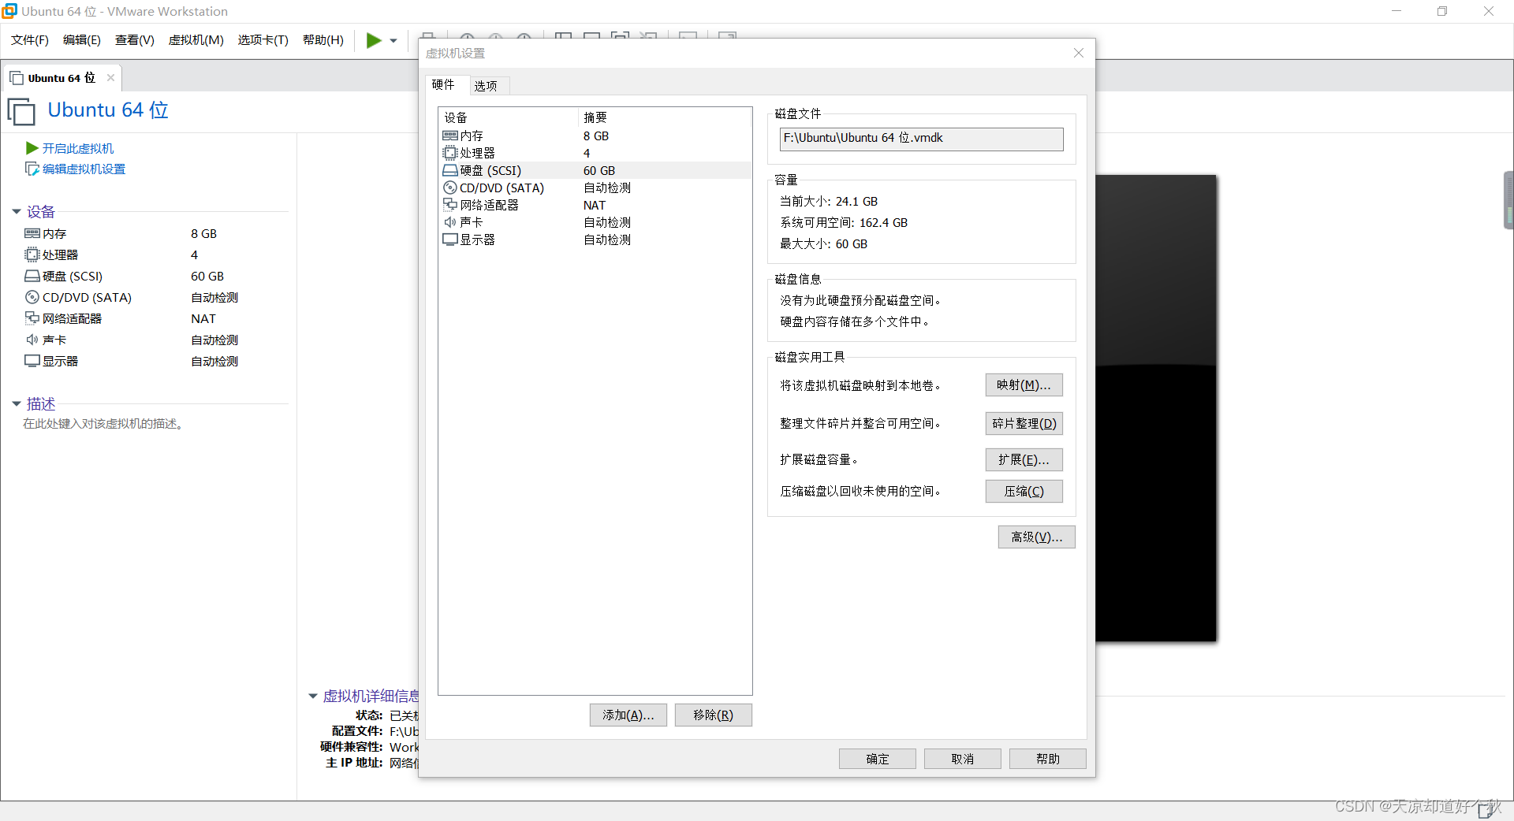Click the display icon in the main window panel

[32, 361]
